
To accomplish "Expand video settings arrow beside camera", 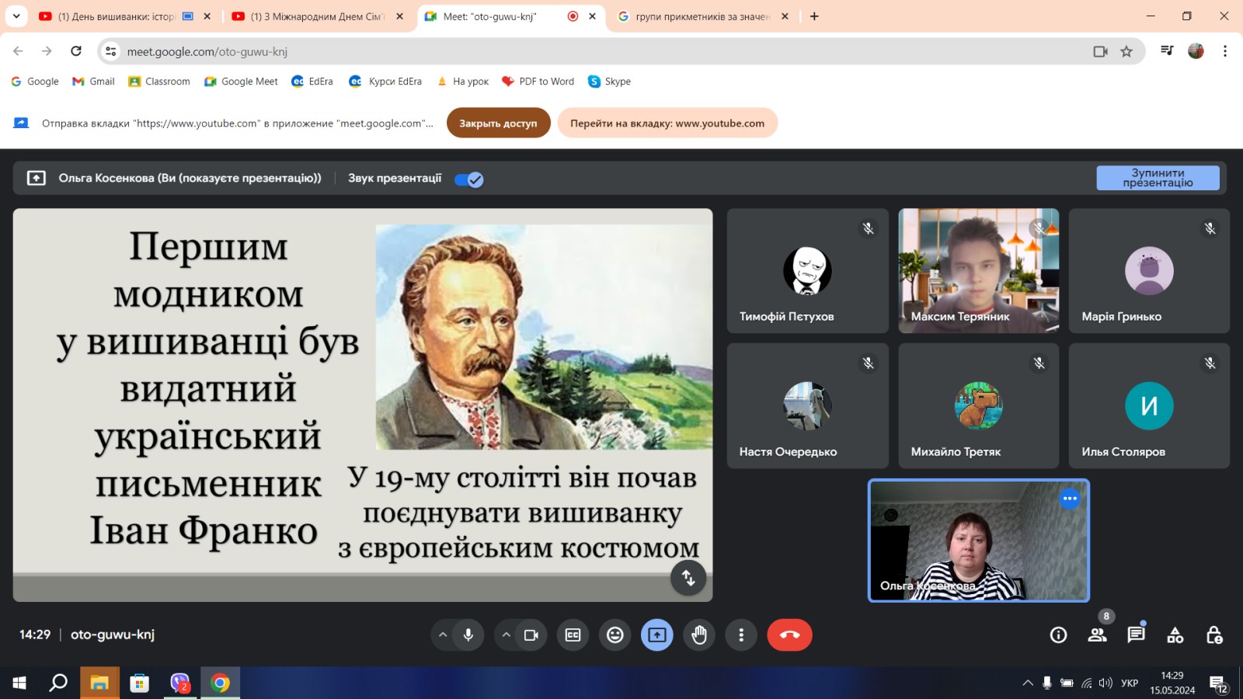I will 507,635.
